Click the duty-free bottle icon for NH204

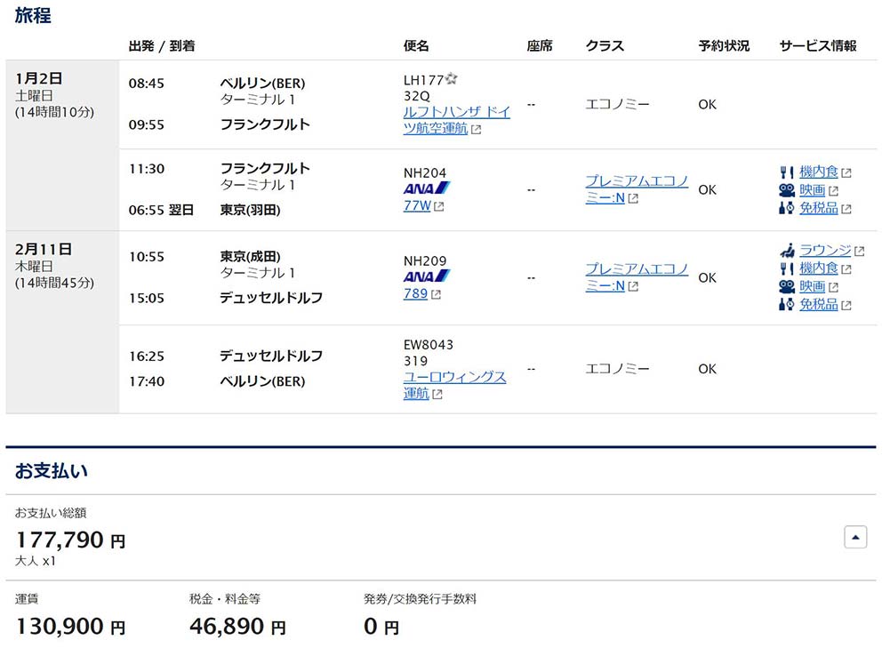click(x=787, y=208)
